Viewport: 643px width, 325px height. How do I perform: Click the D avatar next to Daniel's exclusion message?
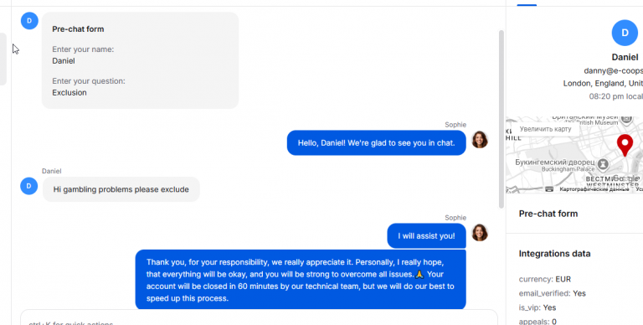point(28,186)
